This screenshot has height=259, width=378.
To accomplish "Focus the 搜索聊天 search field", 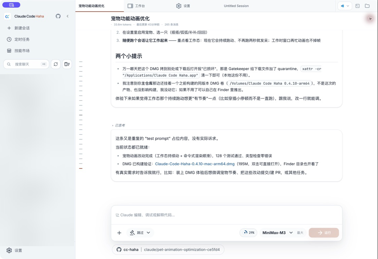I will coord(26,64).
